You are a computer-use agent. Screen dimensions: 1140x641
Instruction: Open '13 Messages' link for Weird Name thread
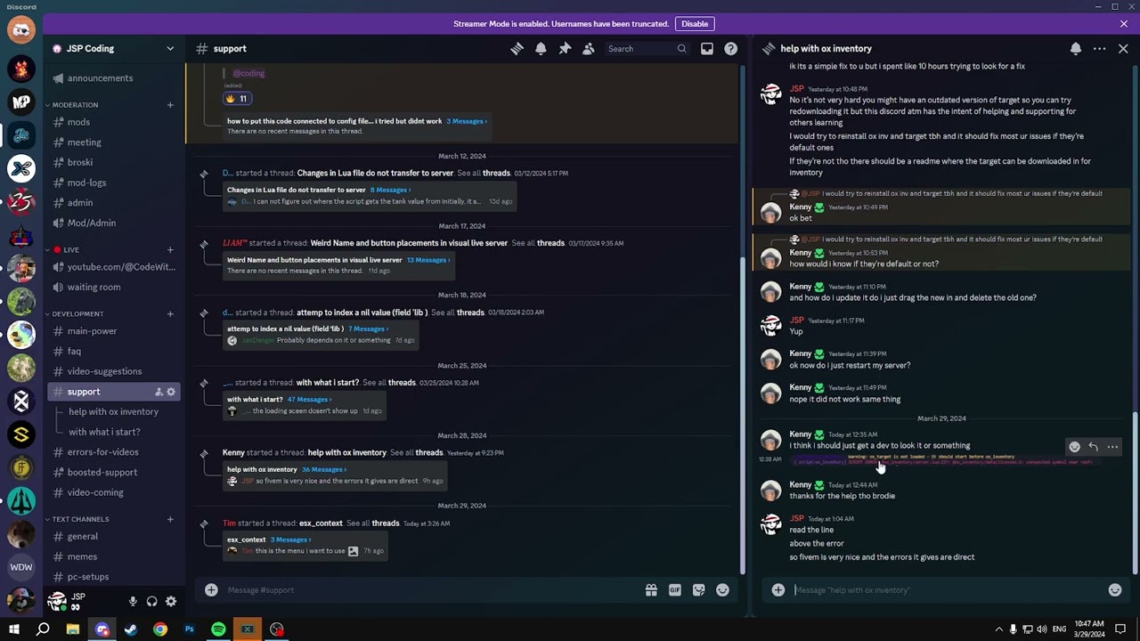coord(428,260)
